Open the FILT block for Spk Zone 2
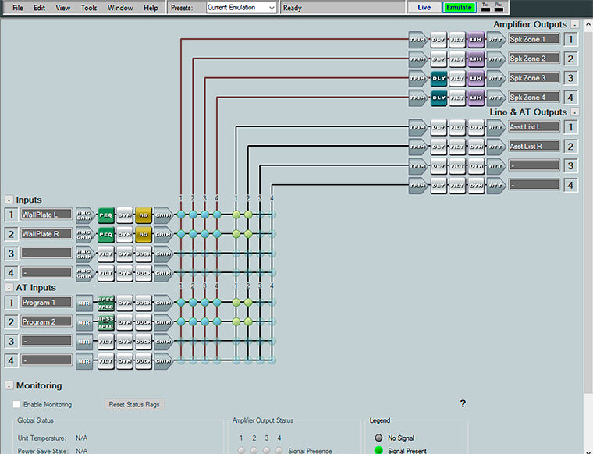 tap(457, 59)
